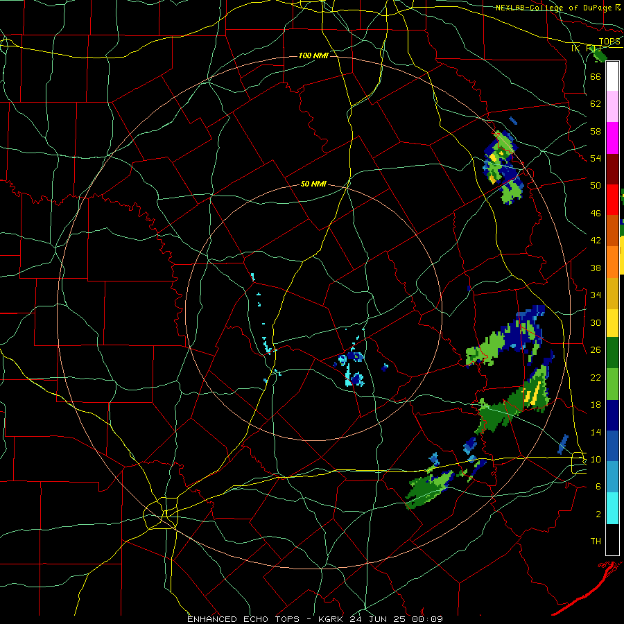Select the bright orange legend swatch

pyautogui.click(x=612, y=261)
